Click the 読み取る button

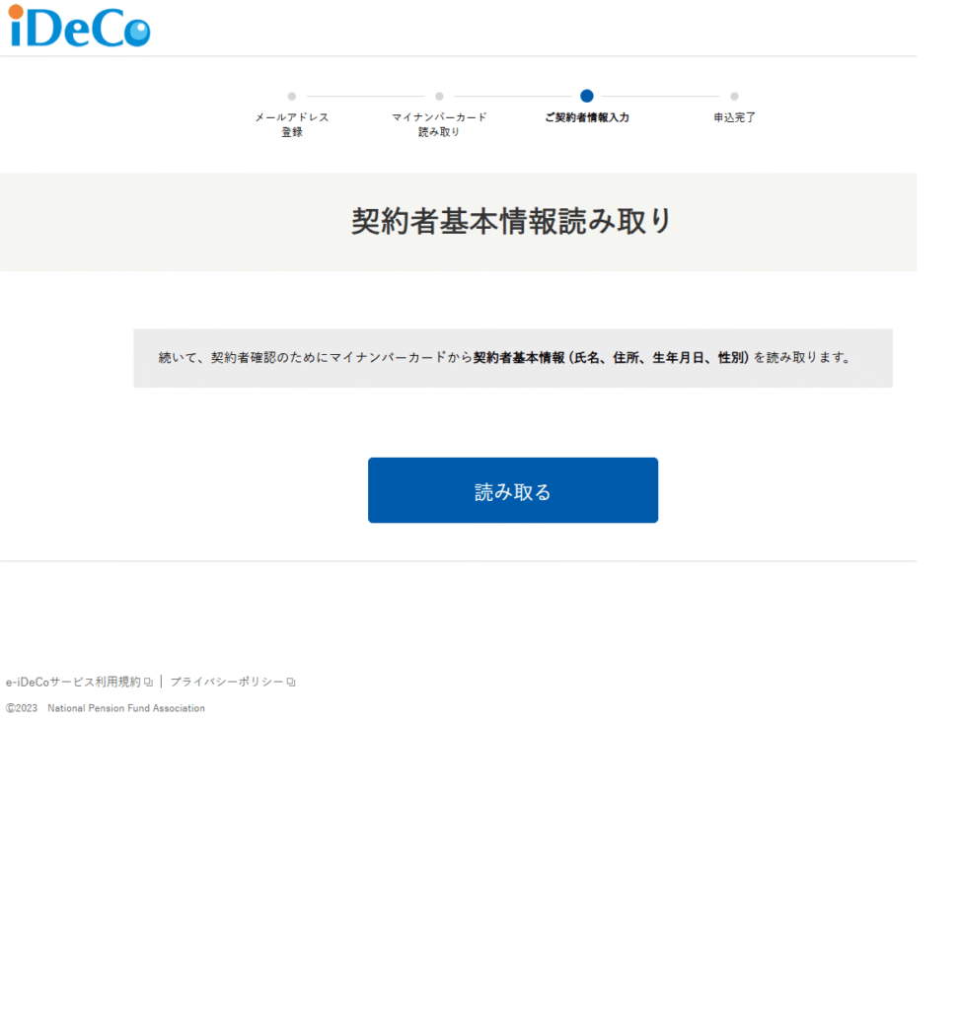[x=512, y=490]
